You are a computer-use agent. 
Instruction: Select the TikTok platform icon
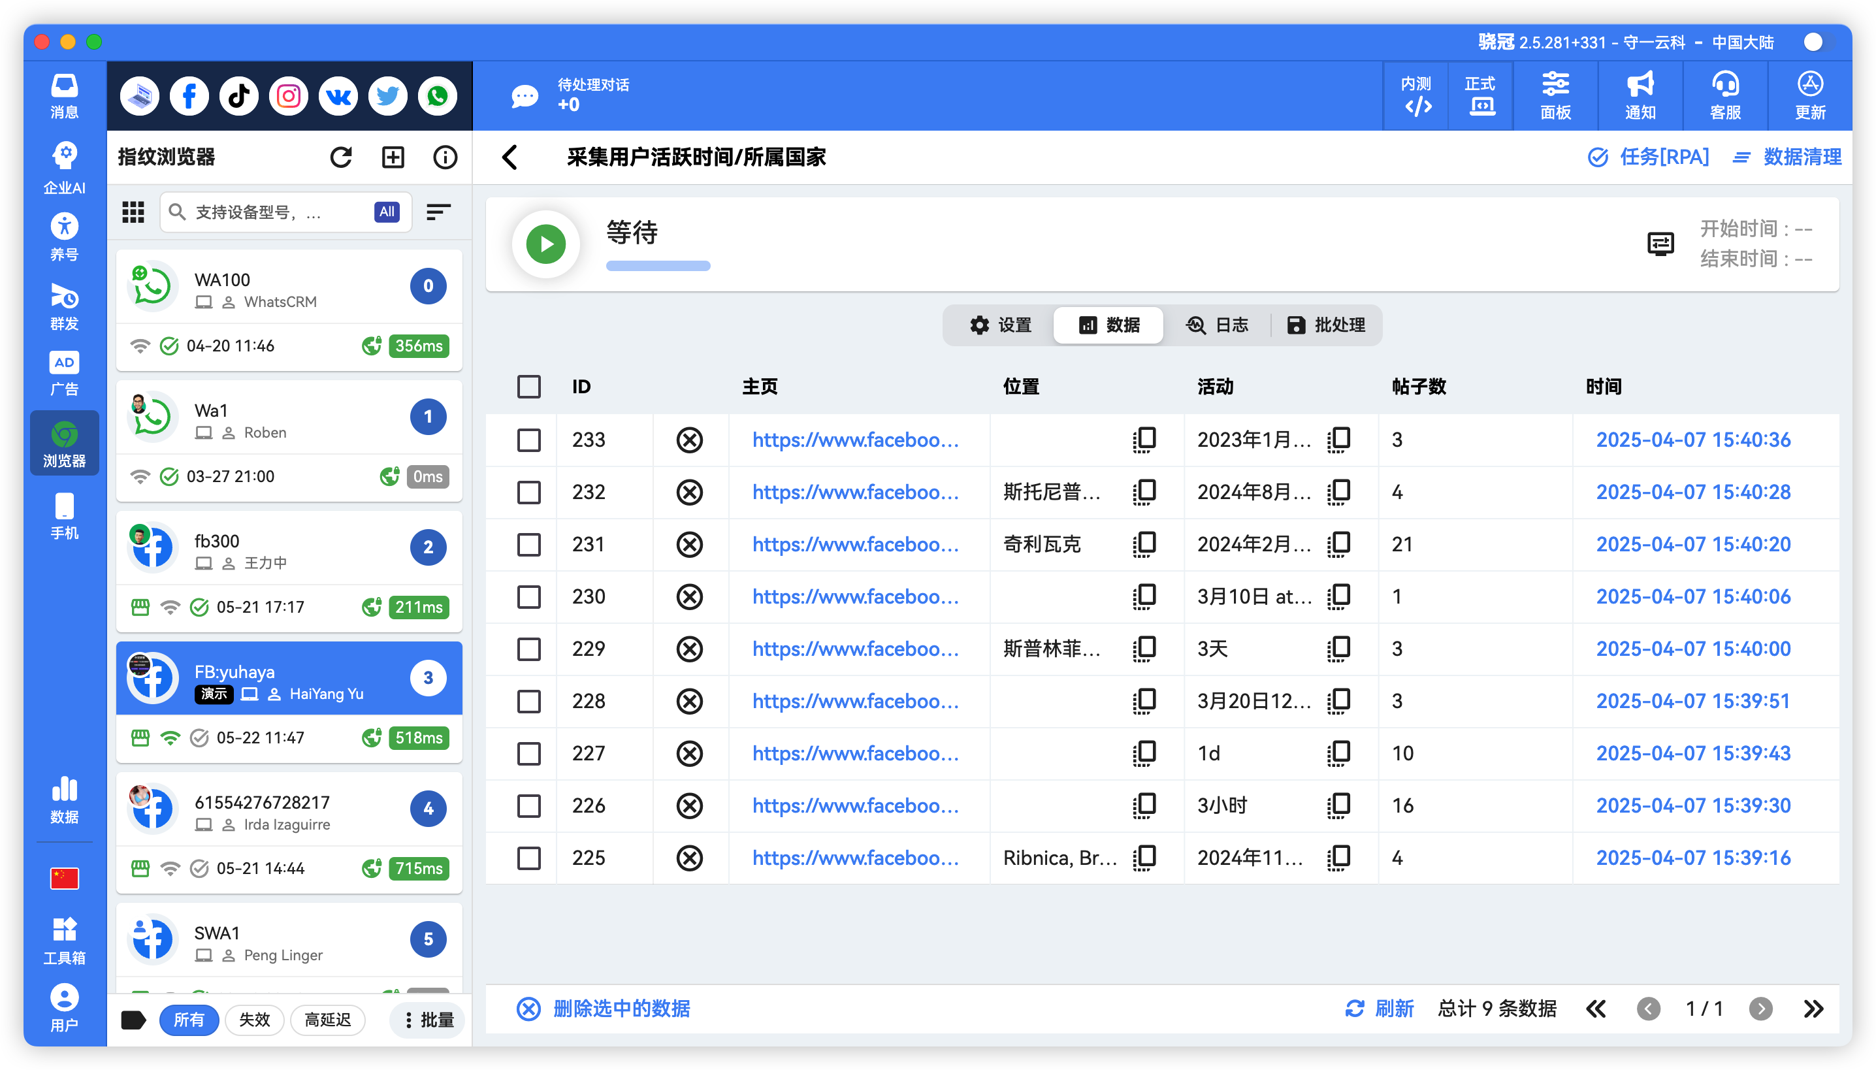click(239, 95)
